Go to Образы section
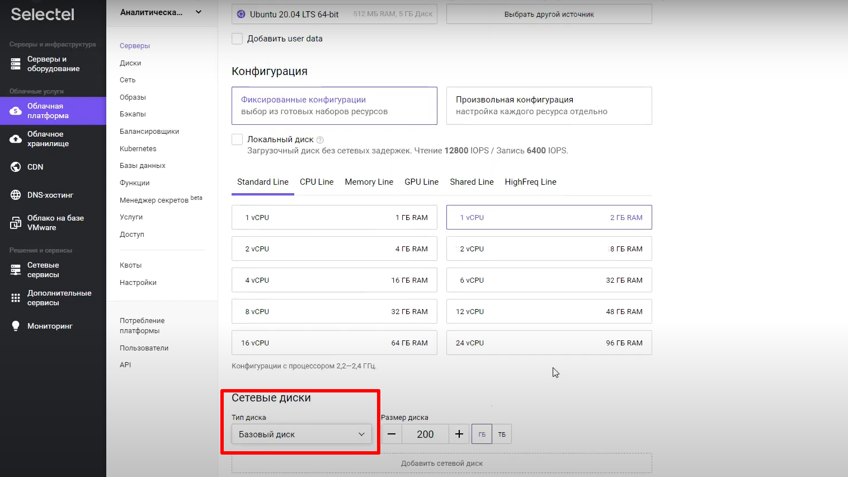Viewport: 848px width, 477px height. 133,97
